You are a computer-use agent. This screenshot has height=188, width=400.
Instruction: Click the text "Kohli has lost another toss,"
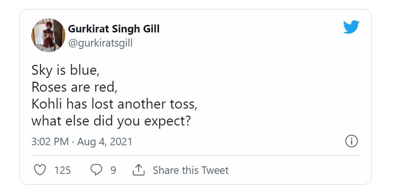pyautogui.click(x=114, y=104)
